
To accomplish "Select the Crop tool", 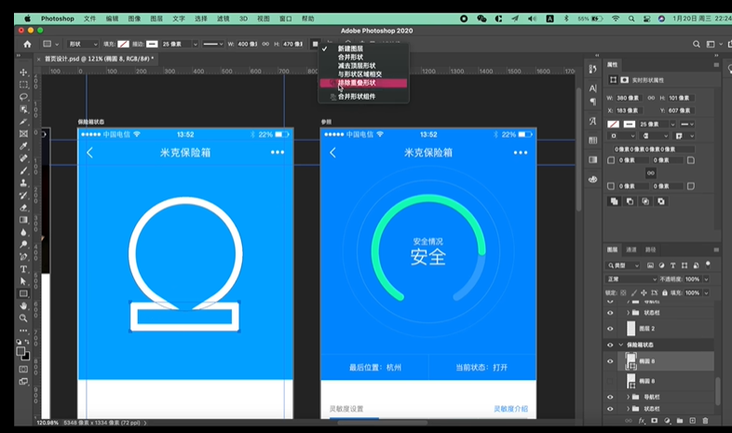I will click(24, 122).
